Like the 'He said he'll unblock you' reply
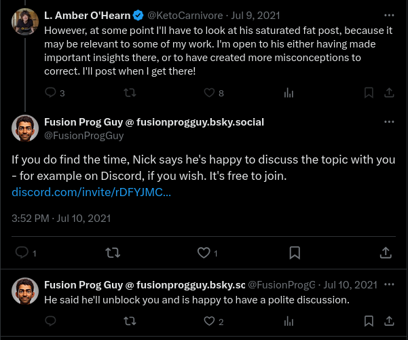Viewport: 408px width, 340px height. [x=210, y=321]
